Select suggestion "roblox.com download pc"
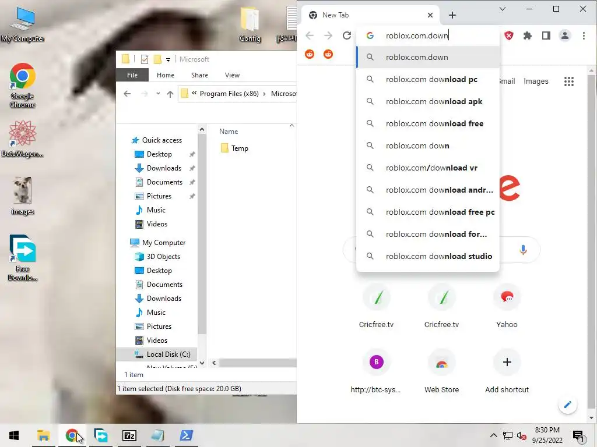597x447 pixels. pos(427,79)
